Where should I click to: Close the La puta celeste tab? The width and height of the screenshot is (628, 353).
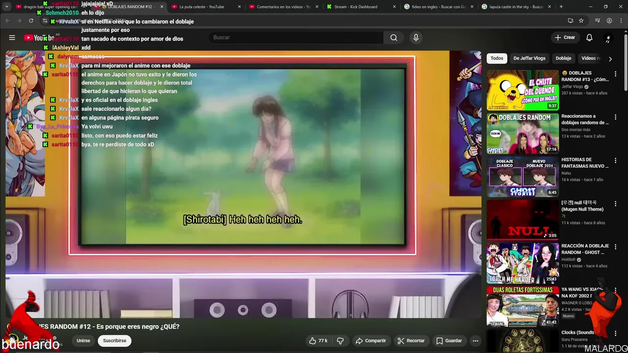(x=239, y=7)
